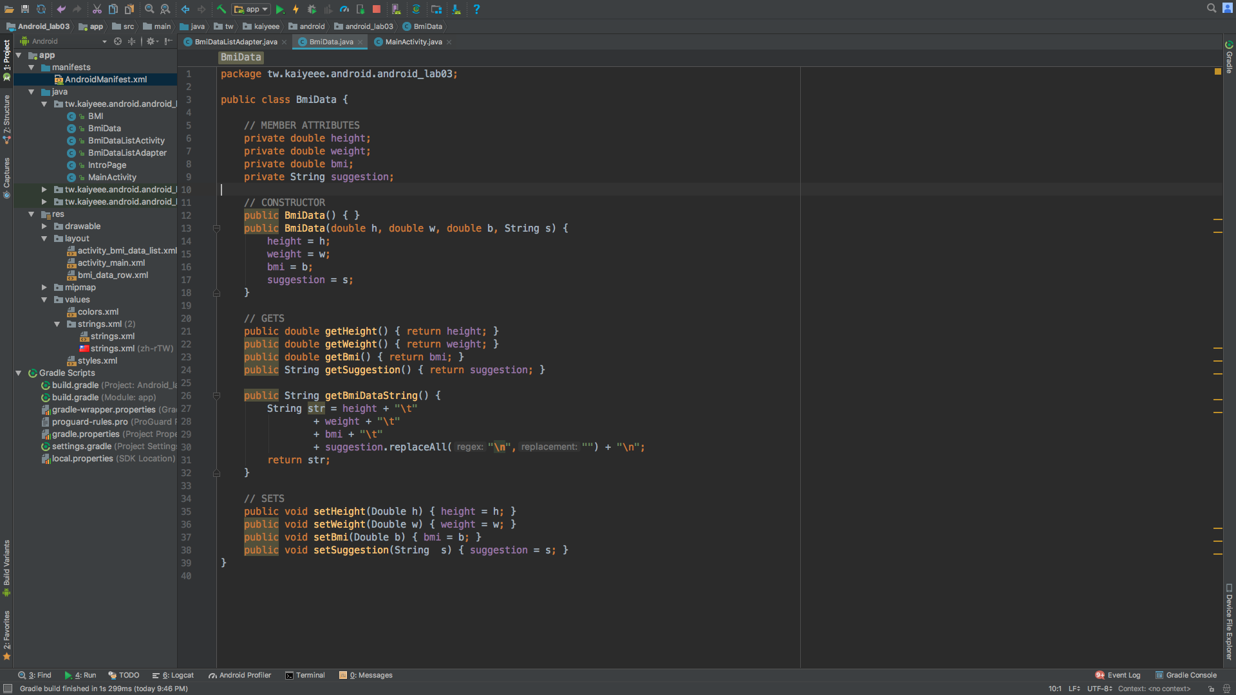Viewport: 1236px width, 695px height.
Task: Hide the Project panel with the hide icon
Action: click(x=169, y=41)
